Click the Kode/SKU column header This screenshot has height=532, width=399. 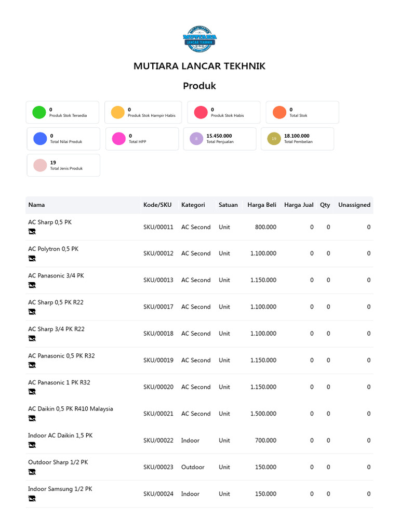[x=157, y=205]
